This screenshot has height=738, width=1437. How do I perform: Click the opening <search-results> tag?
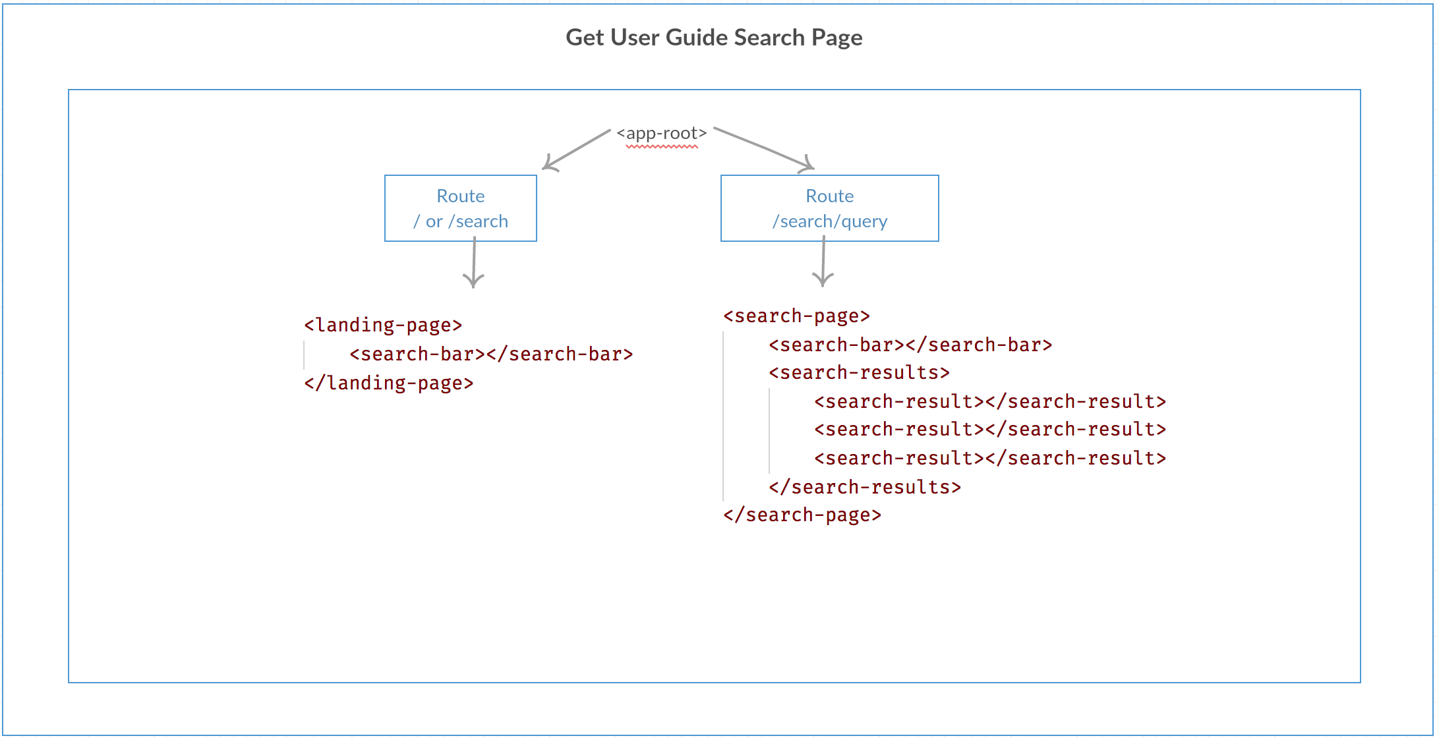click(859, 372)
